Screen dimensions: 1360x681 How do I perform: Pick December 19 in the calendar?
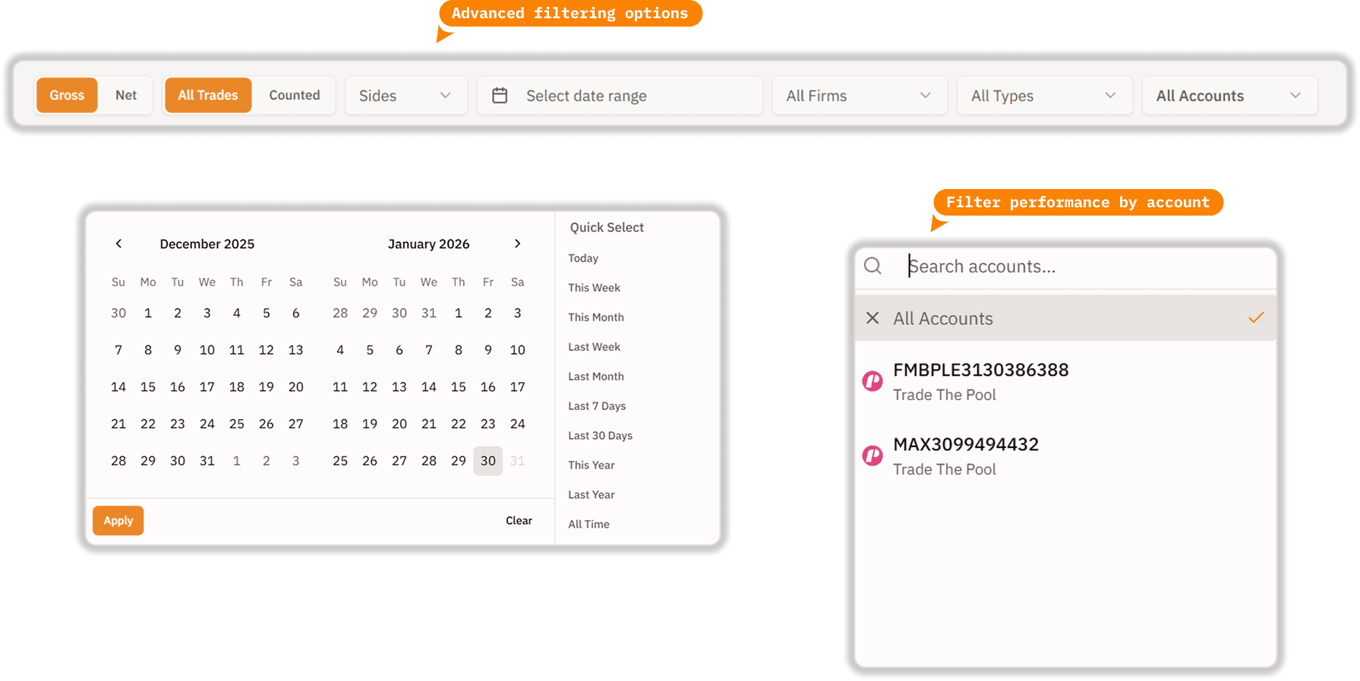tap(267, 387)
